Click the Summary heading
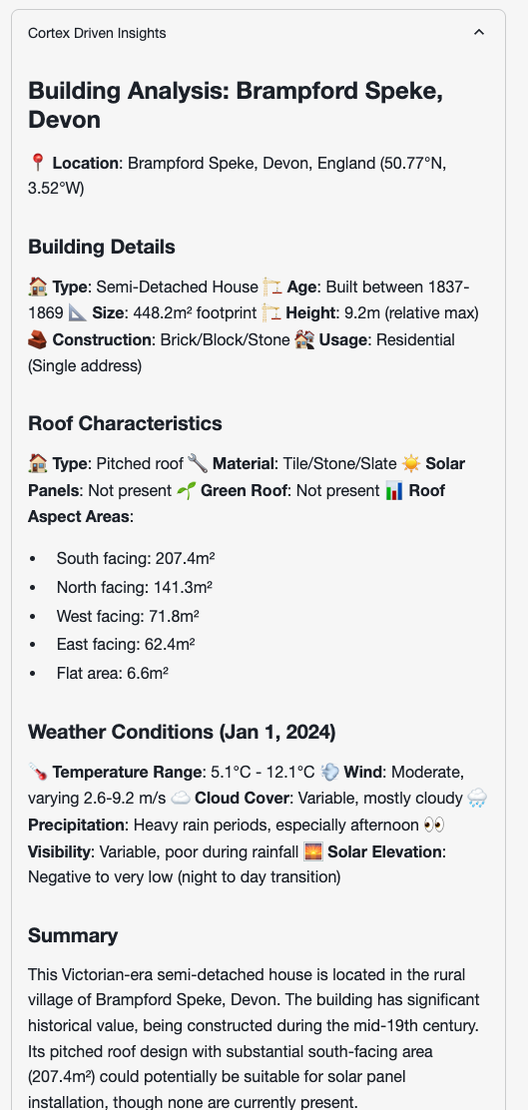 pos(73,936)
